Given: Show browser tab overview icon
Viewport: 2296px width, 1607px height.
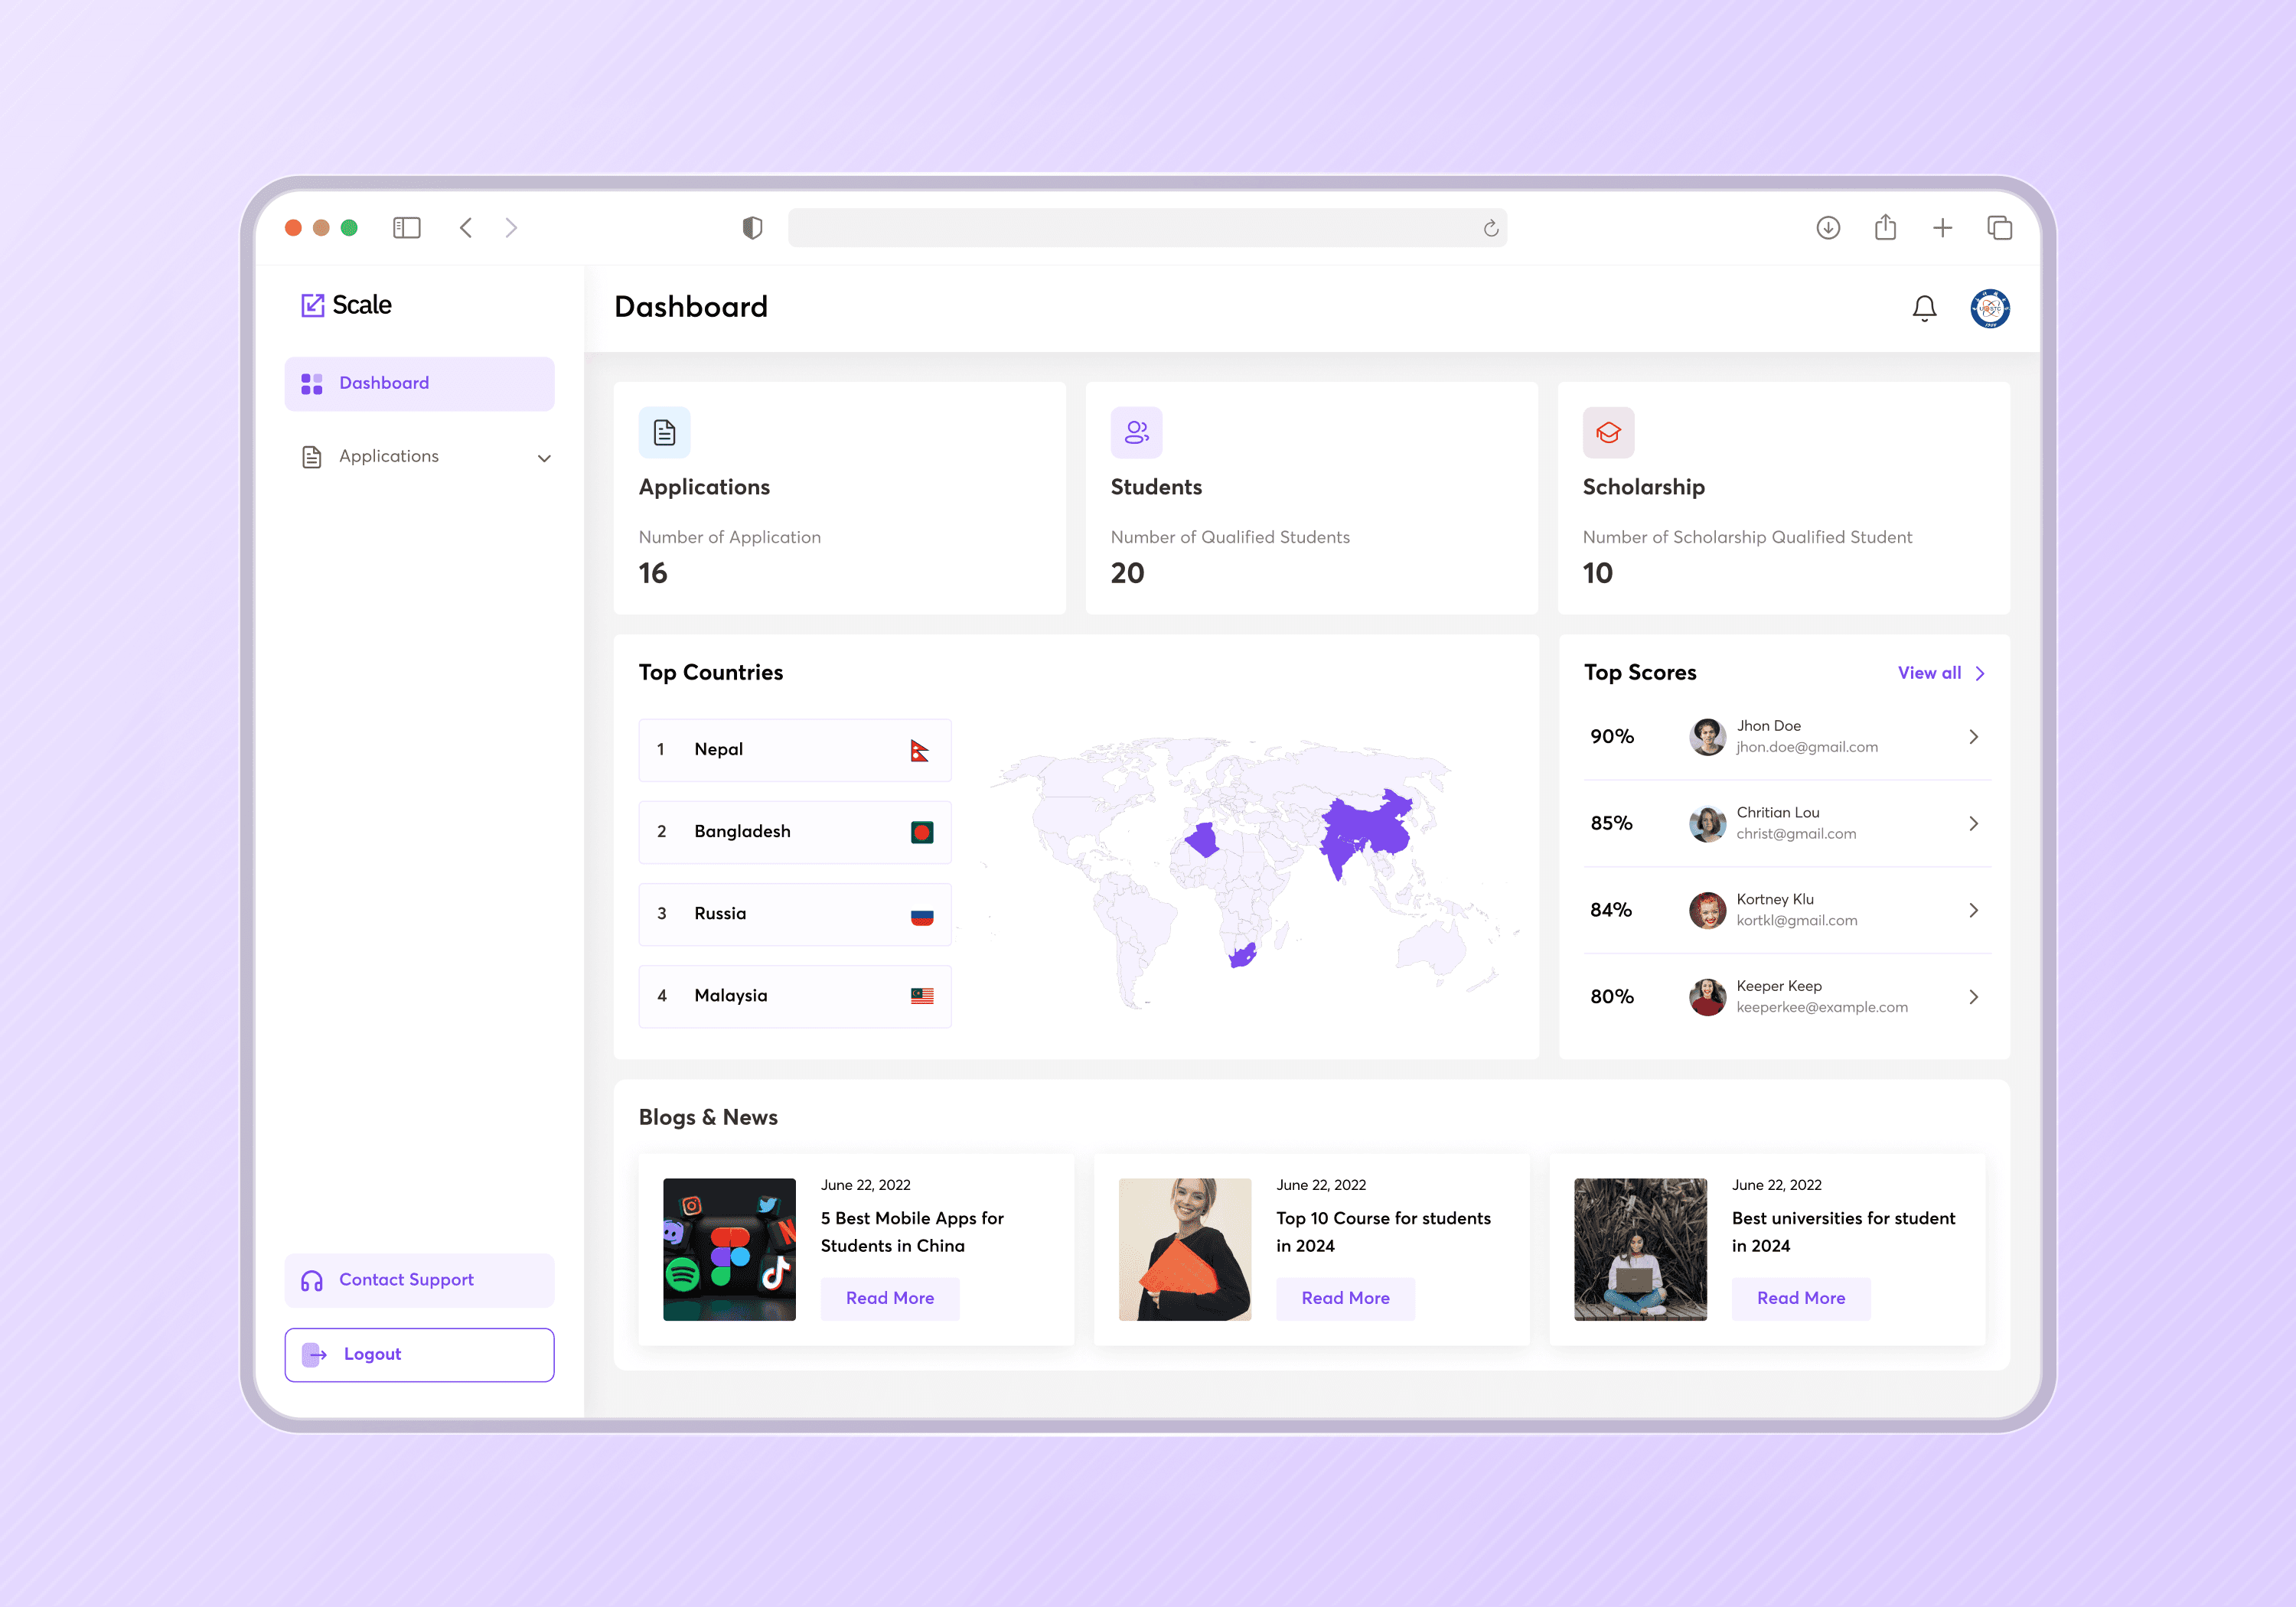Looking at the screenshot, I should [1999, 228].
